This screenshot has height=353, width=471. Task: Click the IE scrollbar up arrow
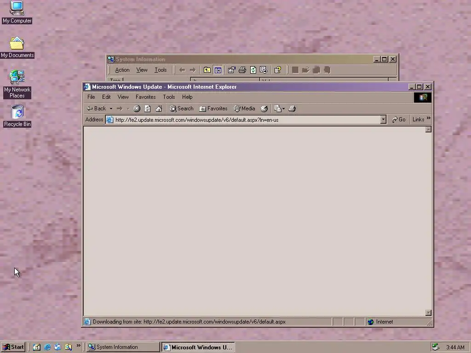428,129
